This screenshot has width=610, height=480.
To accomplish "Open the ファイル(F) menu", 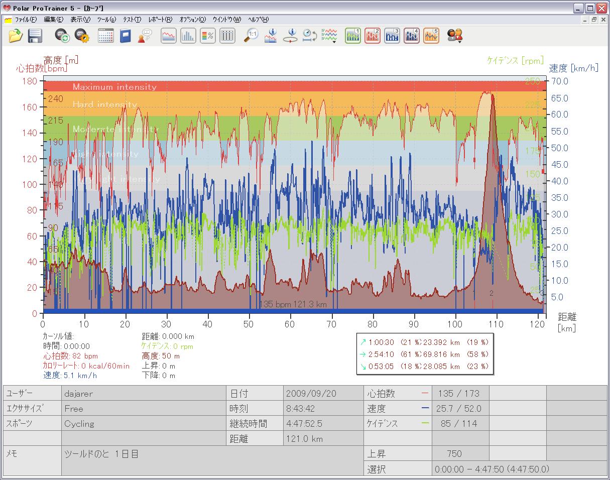I will point(26,20).
